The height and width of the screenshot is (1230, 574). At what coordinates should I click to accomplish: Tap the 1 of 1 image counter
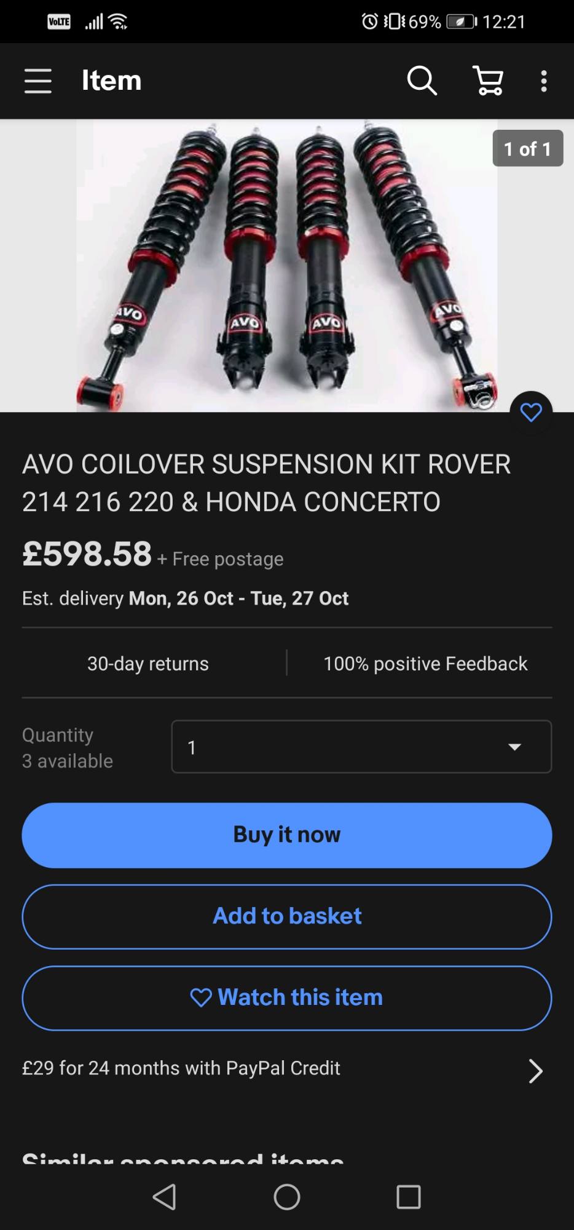click(527, 148)
